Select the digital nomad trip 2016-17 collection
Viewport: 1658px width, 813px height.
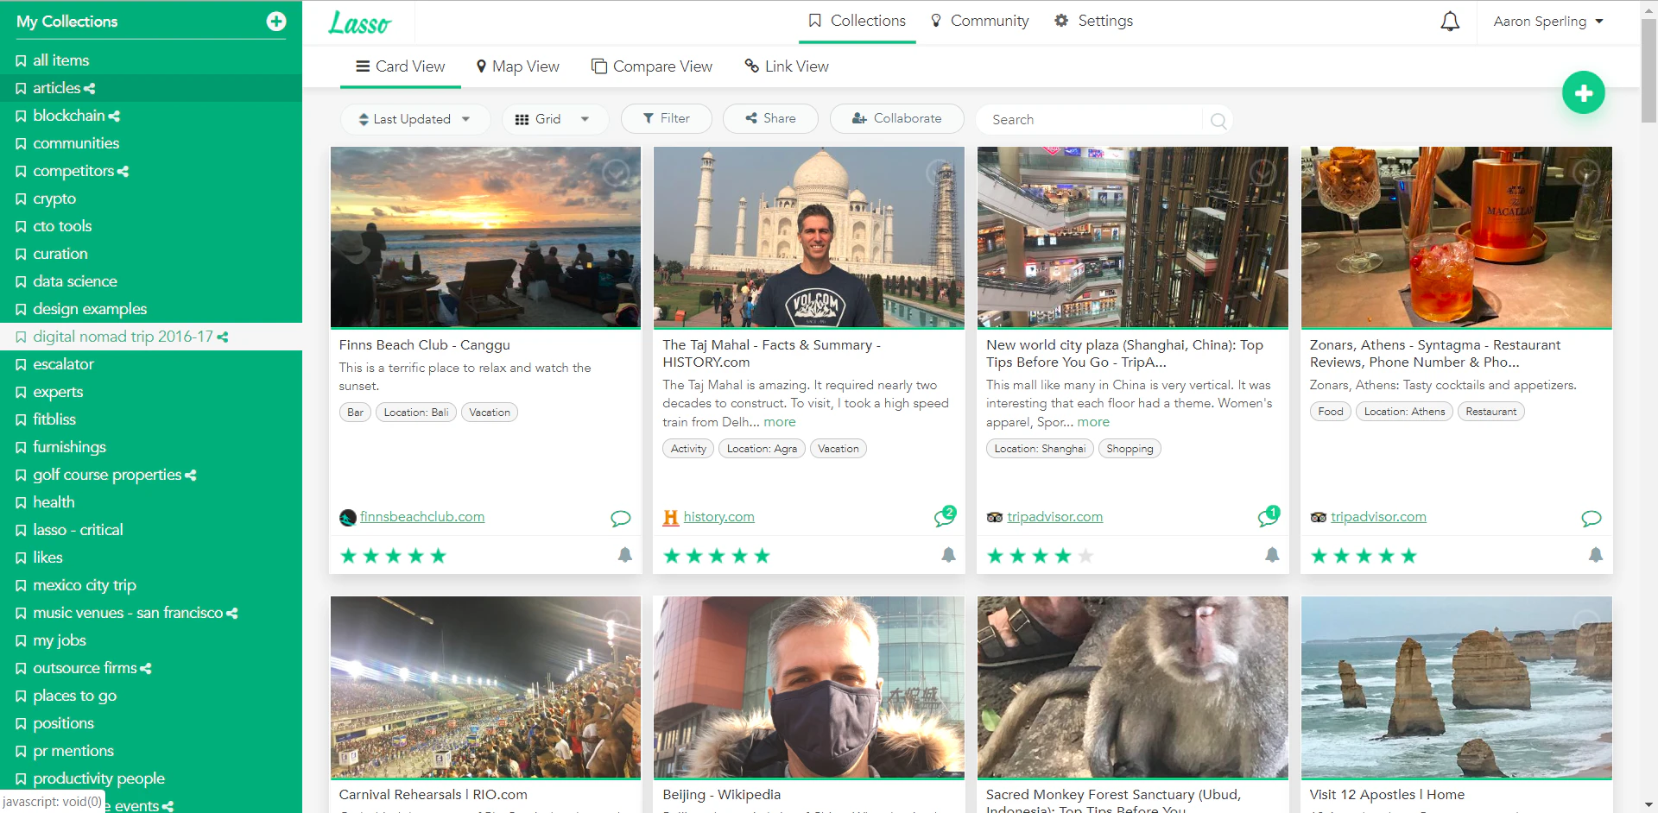[123, 337]
